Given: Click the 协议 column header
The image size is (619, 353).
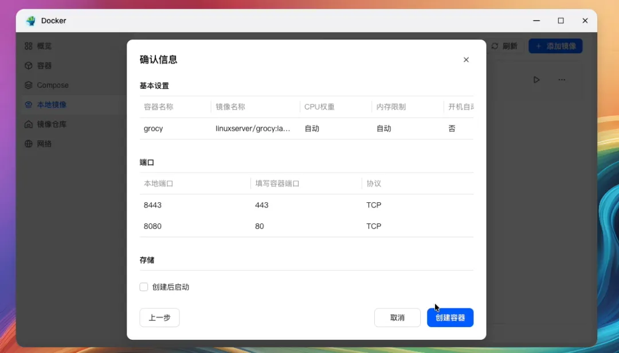Looking at the screenshot, I should (x=374, y=183).
